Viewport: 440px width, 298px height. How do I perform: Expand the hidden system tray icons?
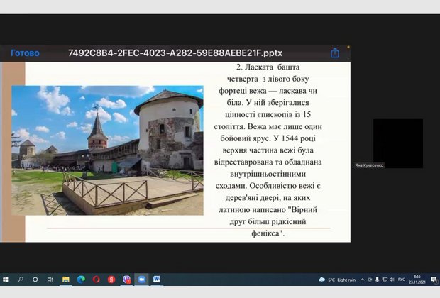click(362, 280)
